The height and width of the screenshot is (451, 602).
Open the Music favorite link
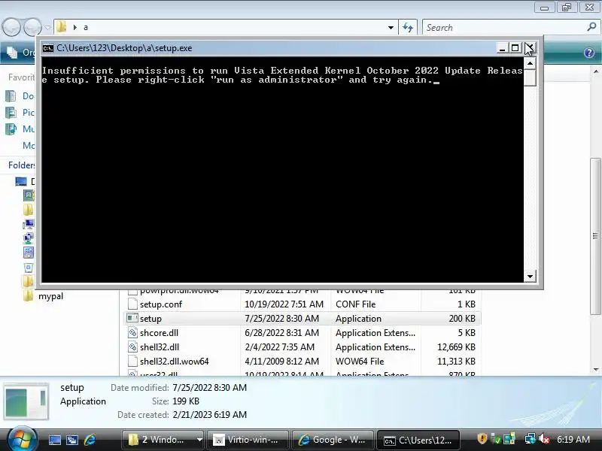click(x=20, y=129)
